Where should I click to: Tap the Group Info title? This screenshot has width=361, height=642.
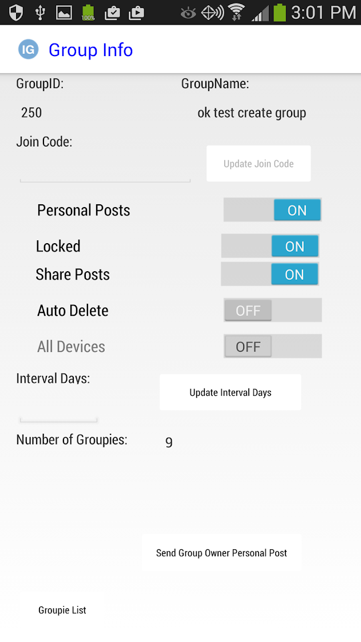point(90,50)
